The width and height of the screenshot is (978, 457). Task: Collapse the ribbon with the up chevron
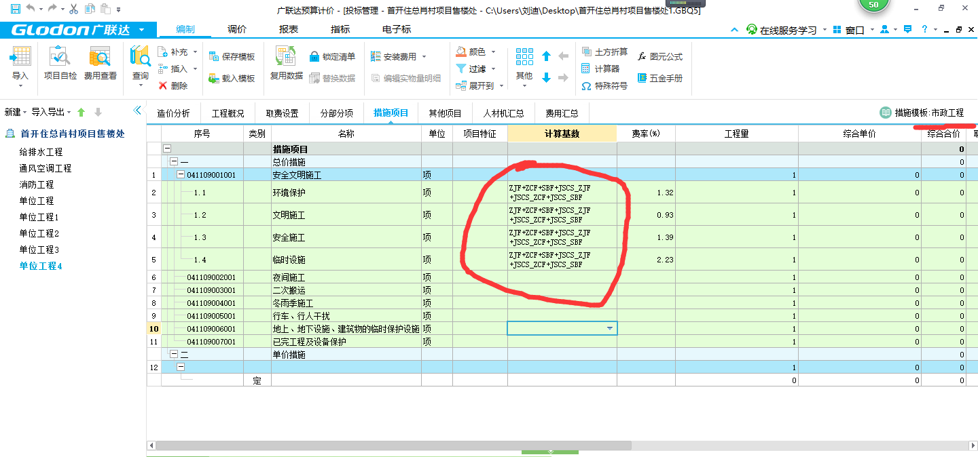pyautogui.click(x=734, y=30)
